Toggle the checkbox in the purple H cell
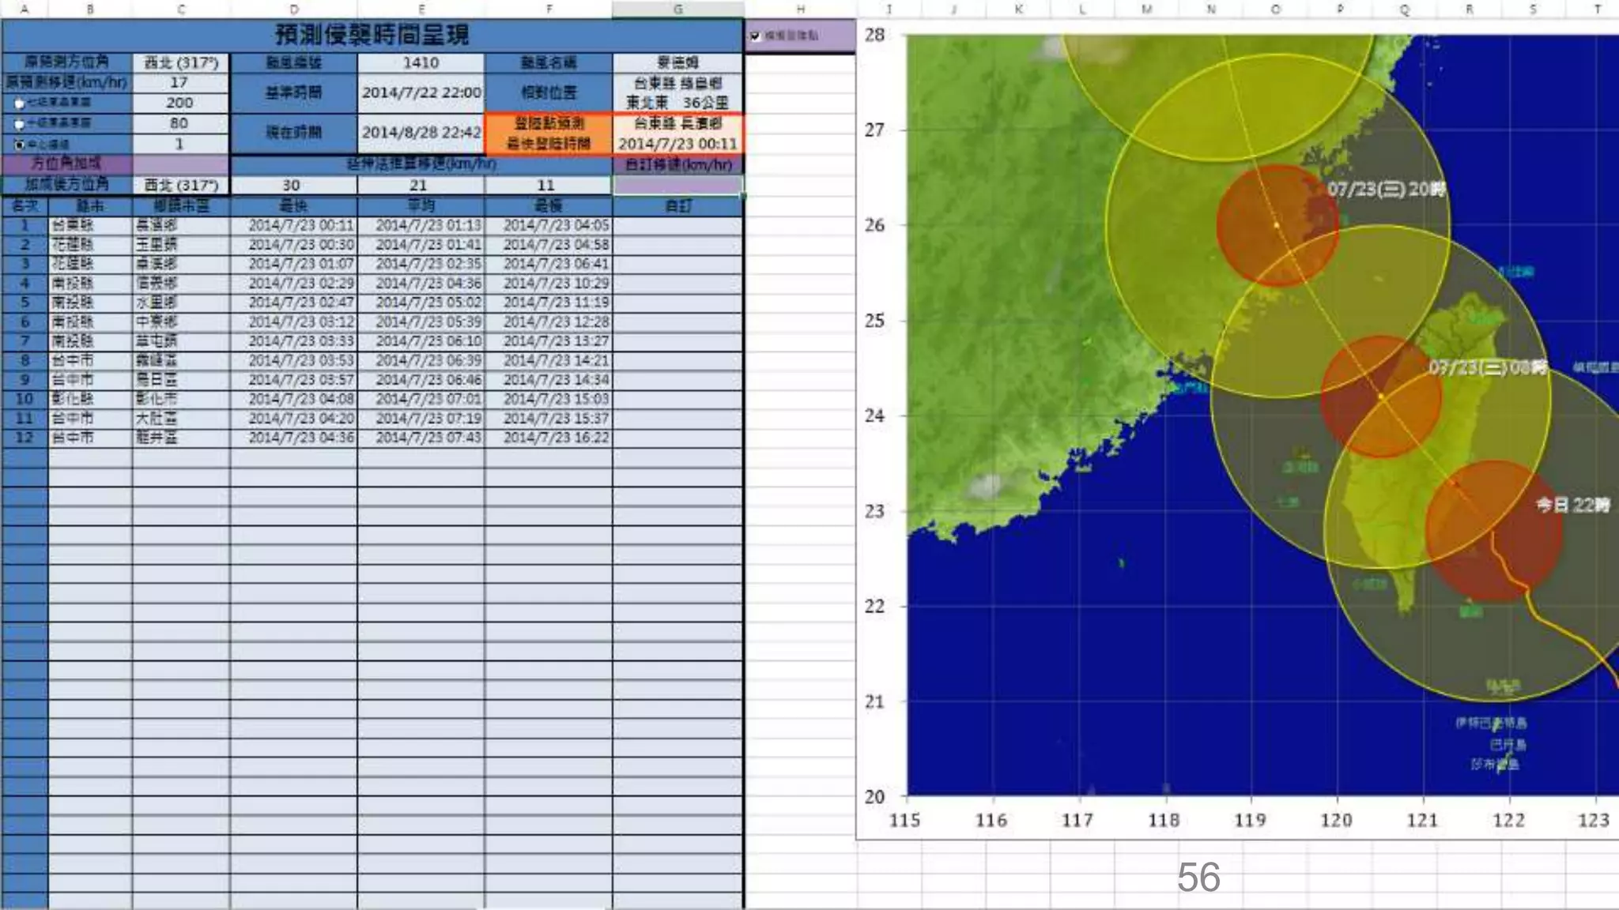 755,36
